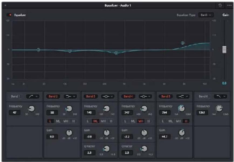Click Band 5 frequency field showing 7k4
This screenshot has width=234, height=162.
165,112
